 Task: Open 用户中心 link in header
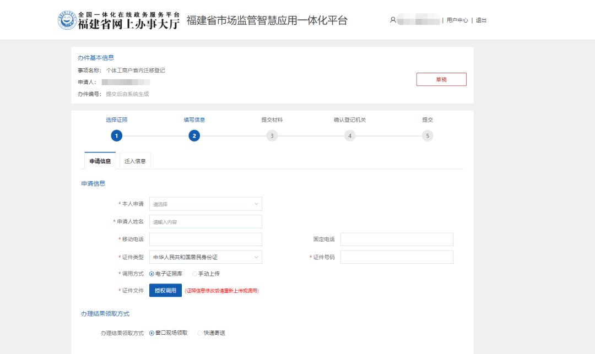pyautogui.click(x=457, y=20)
